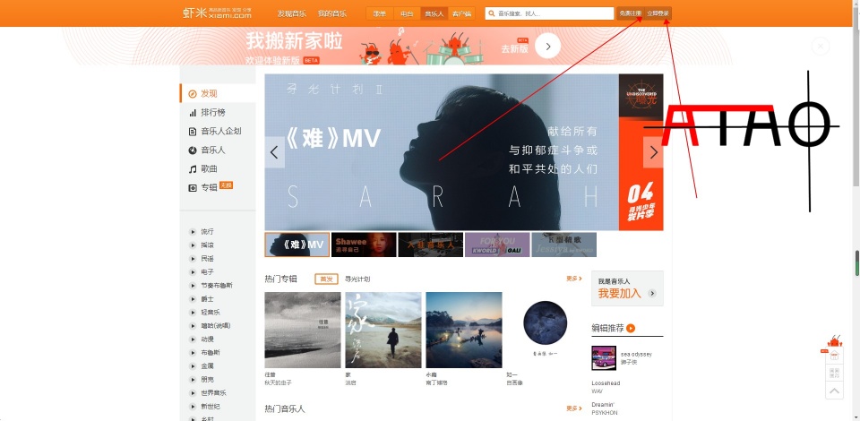Screen dimensions: 860x421
Task: Click the 立即登录 login button
Action: [x=658, y=13]
